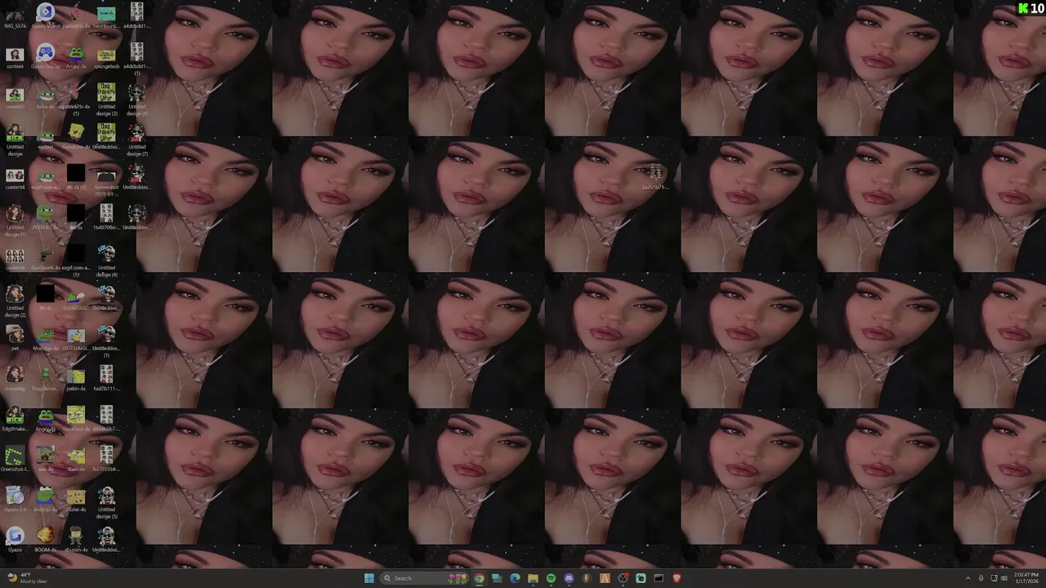Select Untitled design (3) file
The width and height of the screenshot is (1046, 588).
point(106,98)
